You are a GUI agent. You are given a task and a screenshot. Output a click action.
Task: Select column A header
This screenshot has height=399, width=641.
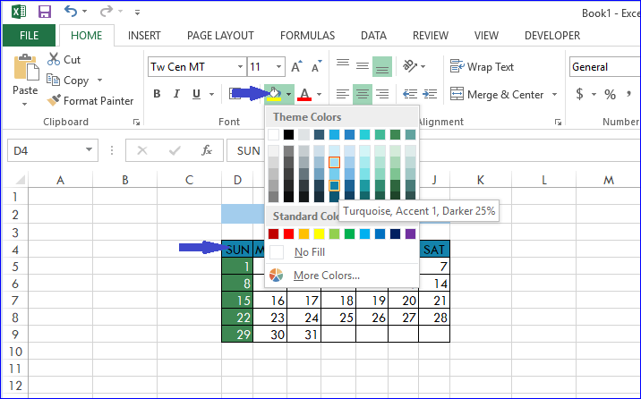coord(61,180)
